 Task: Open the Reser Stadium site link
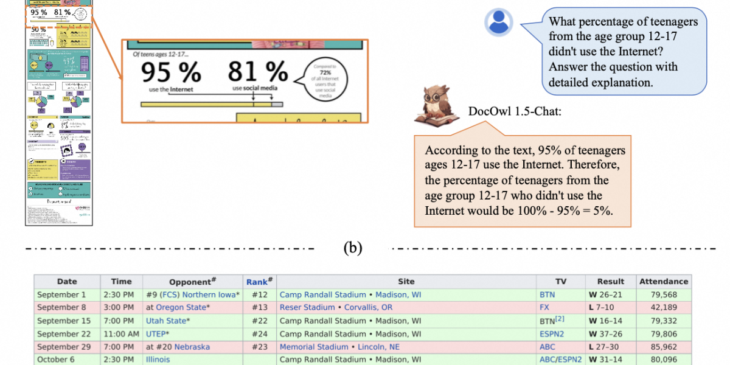(307, 307)
